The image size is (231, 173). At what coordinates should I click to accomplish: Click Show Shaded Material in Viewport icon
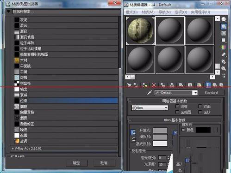(x=199, y=85)
